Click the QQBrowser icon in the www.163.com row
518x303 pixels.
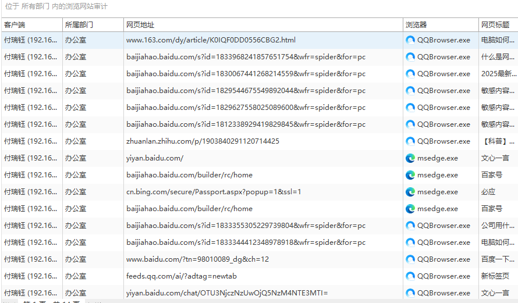pyautogui.click(x=410, y=40)
